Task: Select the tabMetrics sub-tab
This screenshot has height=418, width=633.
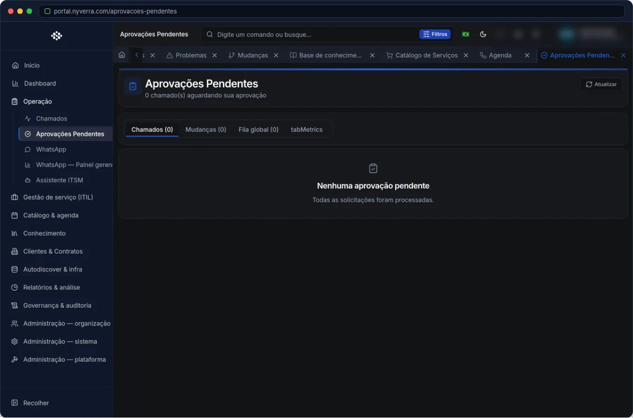Action: click(x=307, y=129)
